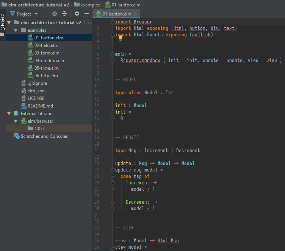This screenshot has width=285, height=251.
Task: Fold the import block on line 1
Action: pyautogui.click(x=113, y=22)
